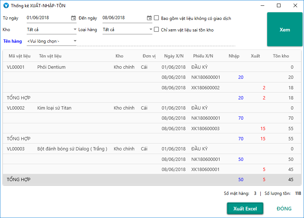Viewport: 304px width, 218px height.
Task: Enable Bao gồm vật liệu không có giao dịch
Action: (157, 18)
